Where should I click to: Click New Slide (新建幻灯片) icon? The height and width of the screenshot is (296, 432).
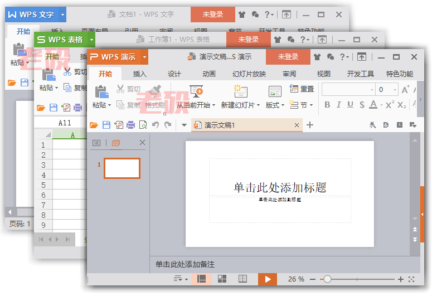[240, 91]
